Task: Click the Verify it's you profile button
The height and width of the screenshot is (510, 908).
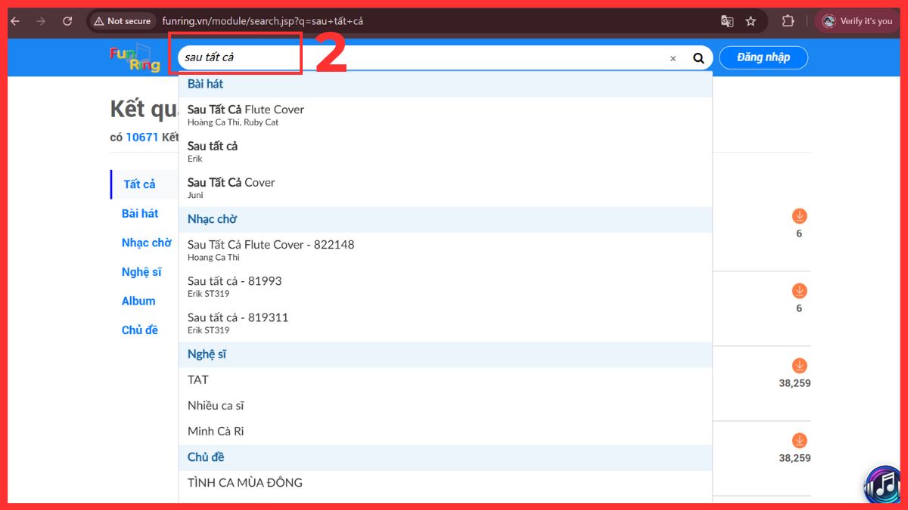Action: tap(858, 21)
